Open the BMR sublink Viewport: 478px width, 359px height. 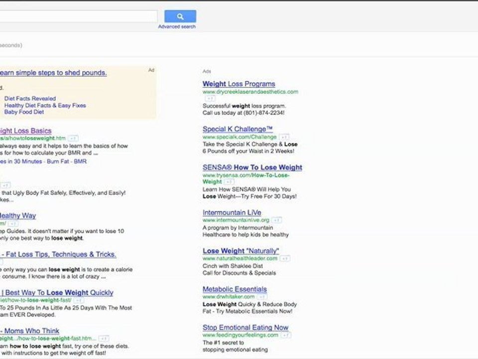[x=80, y=161]
